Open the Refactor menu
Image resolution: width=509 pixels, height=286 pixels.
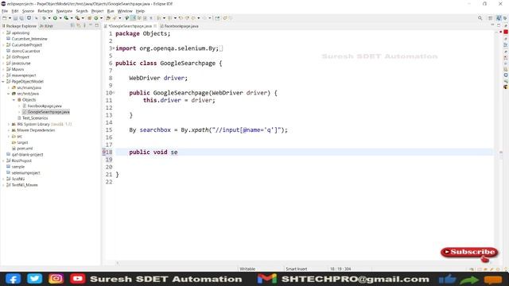(x=45, y=11)
